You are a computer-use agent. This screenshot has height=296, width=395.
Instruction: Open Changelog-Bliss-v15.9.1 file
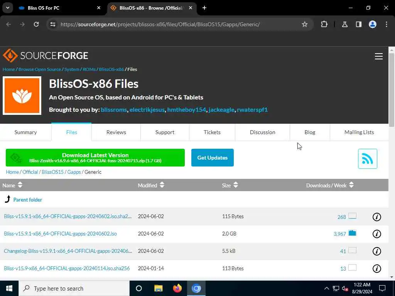pyautogui.click(x=68, y=251)
